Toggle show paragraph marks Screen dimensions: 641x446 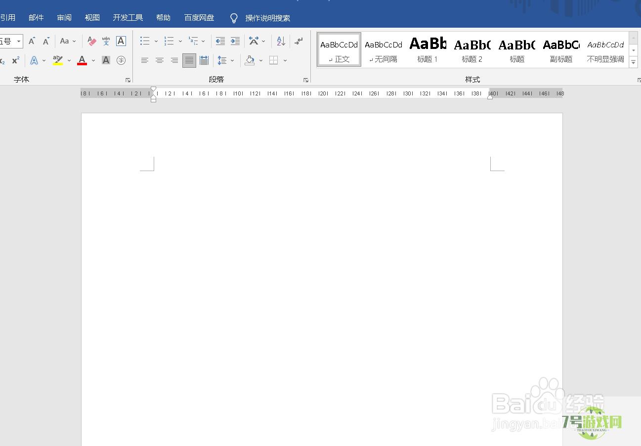click(x=299, y=41)
